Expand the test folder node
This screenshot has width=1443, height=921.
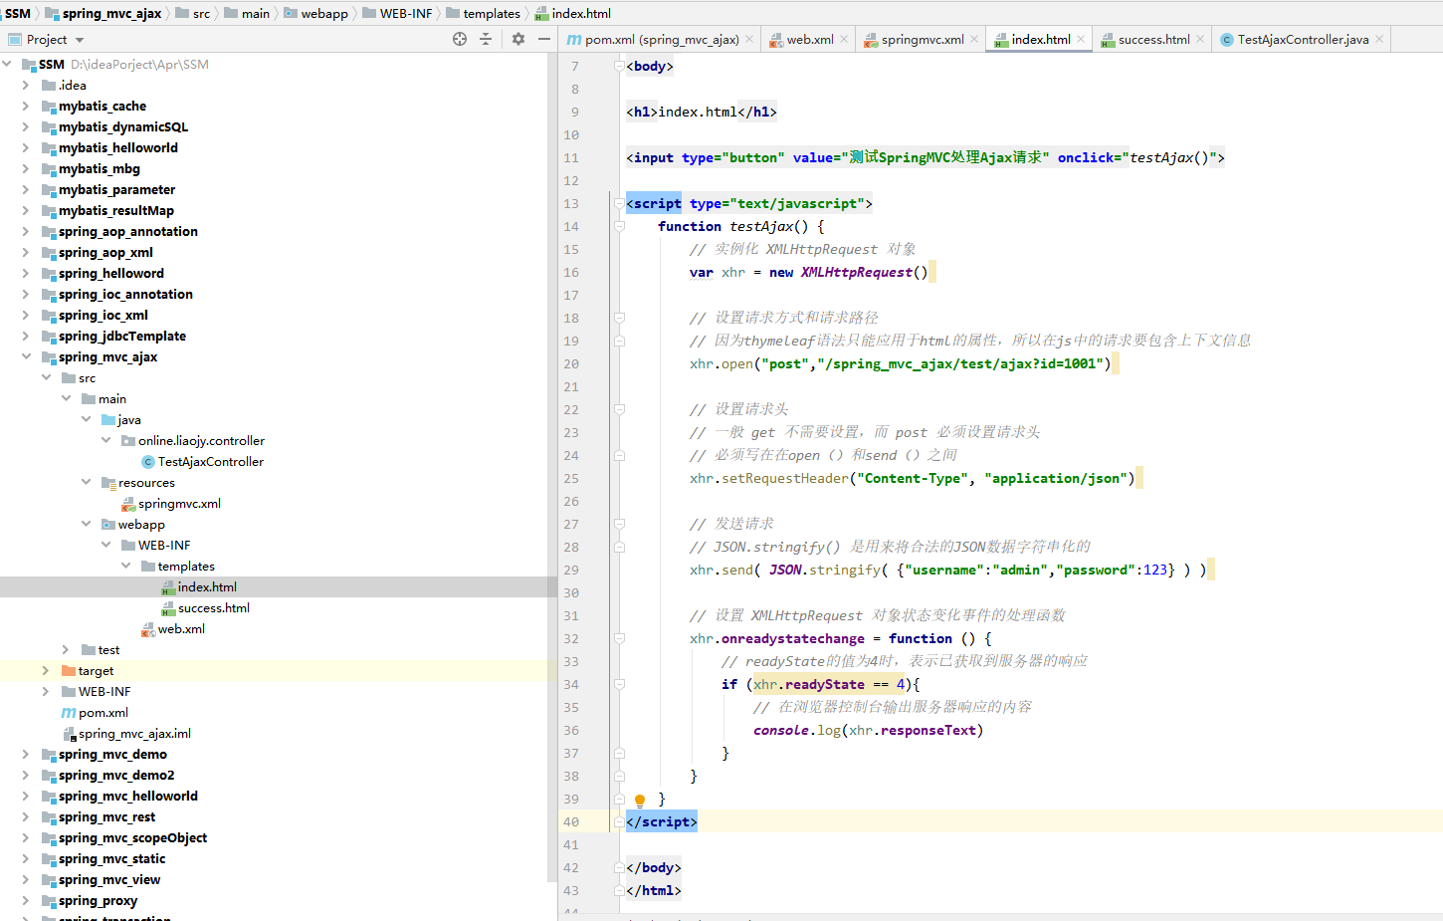point(66,649)
